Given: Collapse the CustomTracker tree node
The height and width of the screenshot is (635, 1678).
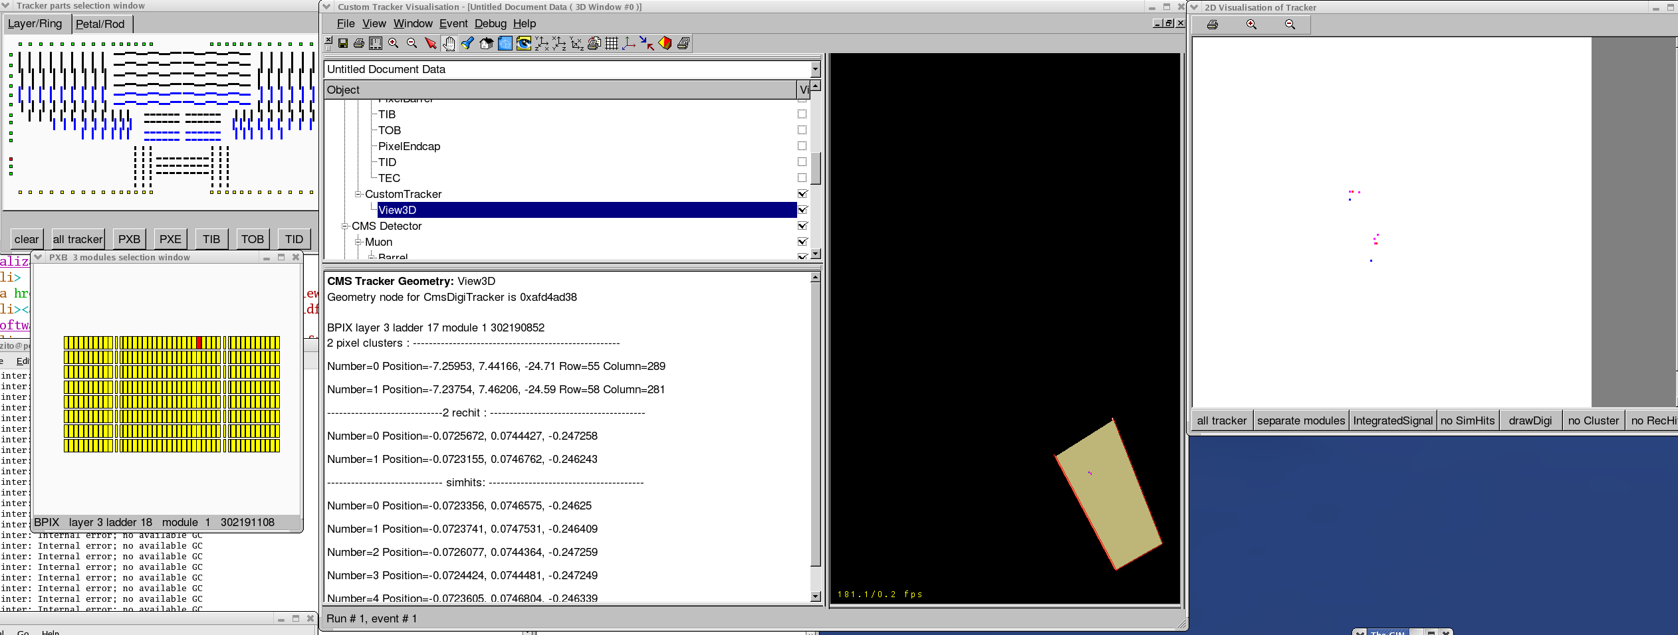Looking at the screenshot, I should tap(358, 194).
